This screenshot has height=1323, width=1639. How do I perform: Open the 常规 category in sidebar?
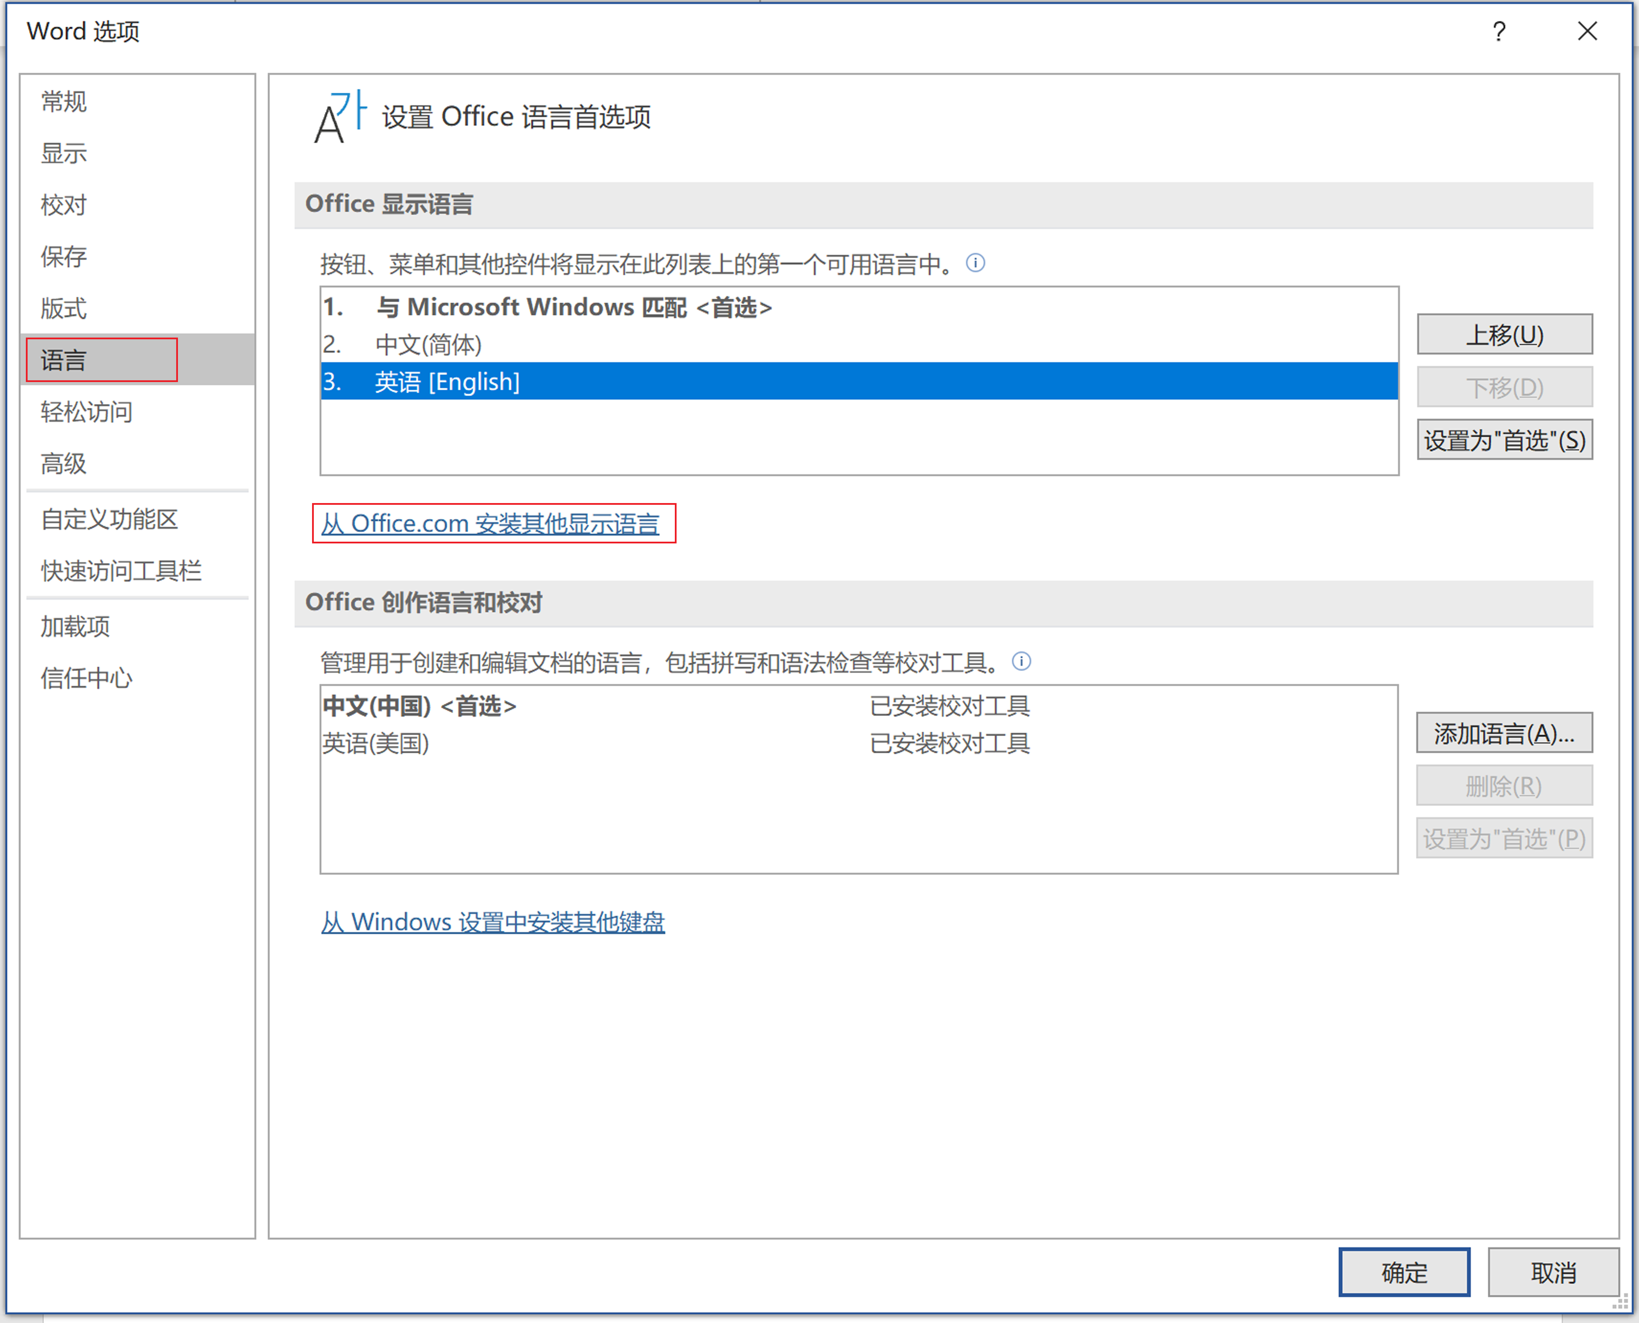pos(64,101)
